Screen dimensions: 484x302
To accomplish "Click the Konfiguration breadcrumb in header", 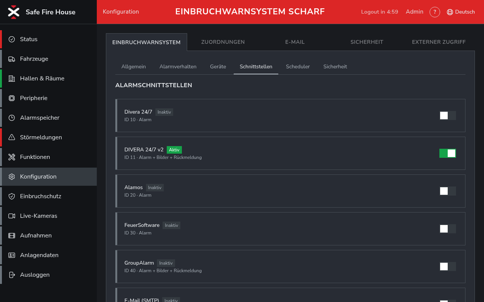I will [121, 12].
